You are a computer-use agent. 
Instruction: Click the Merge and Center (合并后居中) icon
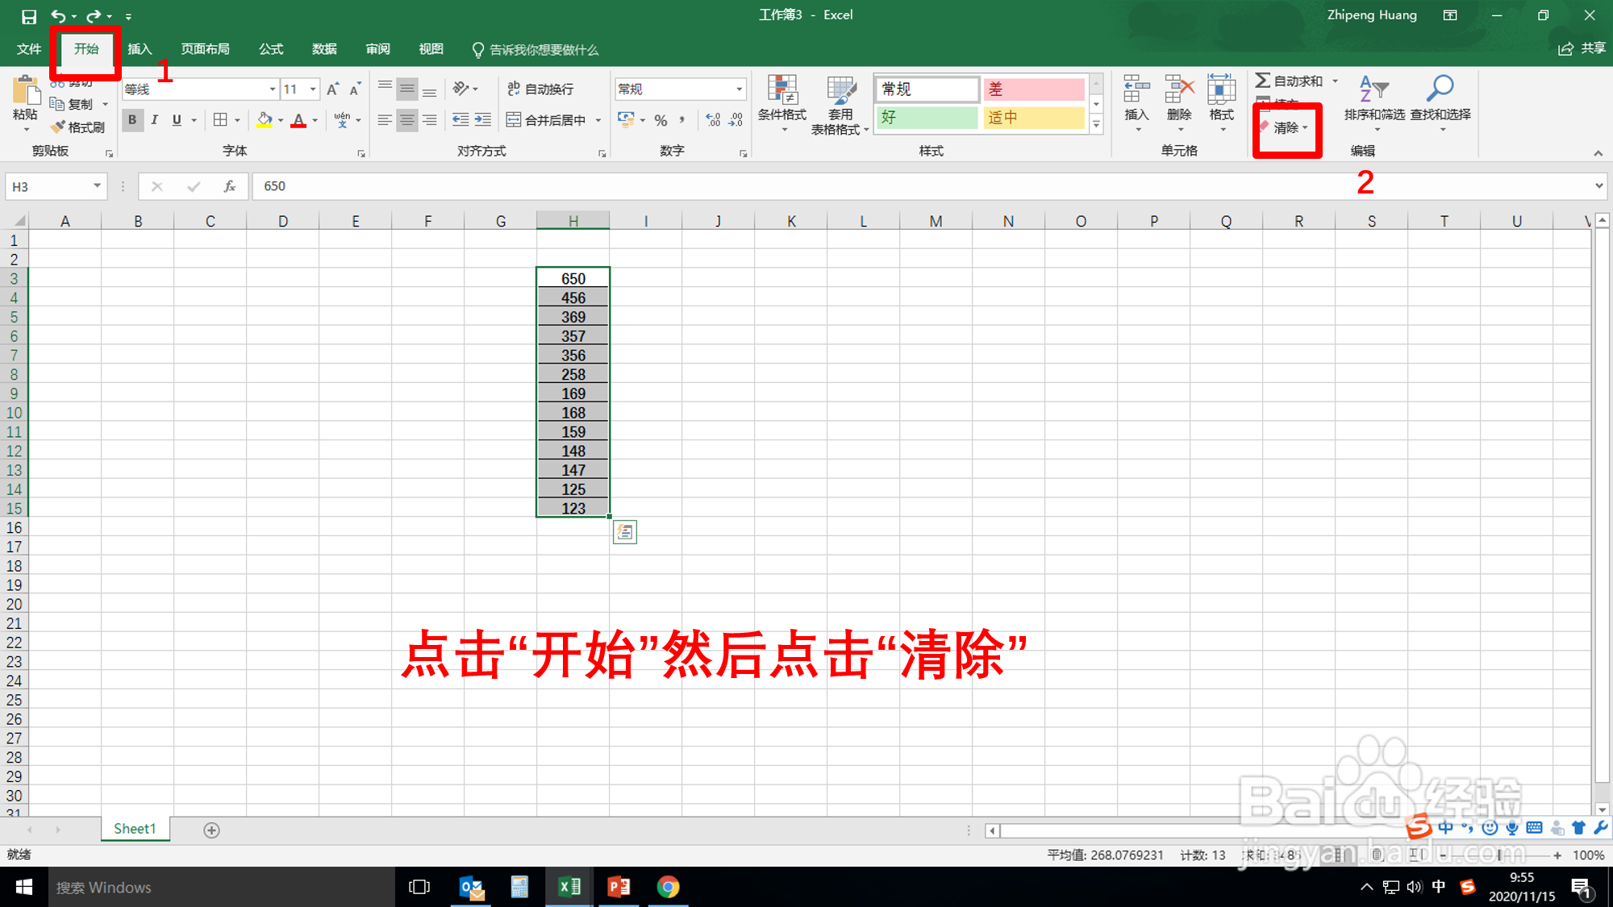[x=514, y=119]
